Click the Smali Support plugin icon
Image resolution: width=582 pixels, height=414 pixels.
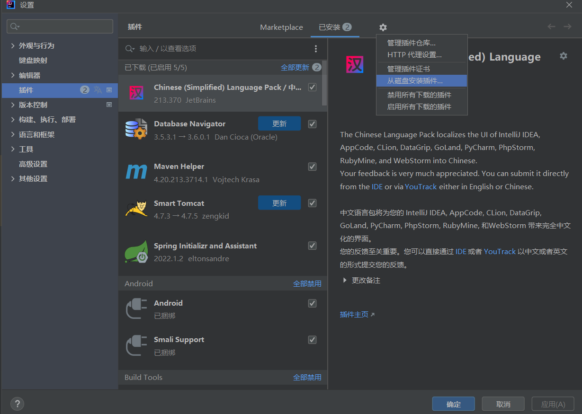click(x=136, y=345)
